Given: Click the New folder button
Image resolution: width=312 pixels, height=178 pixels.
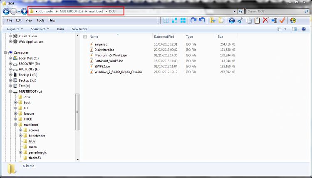Looking at the screenshot, I should point(79,29).
